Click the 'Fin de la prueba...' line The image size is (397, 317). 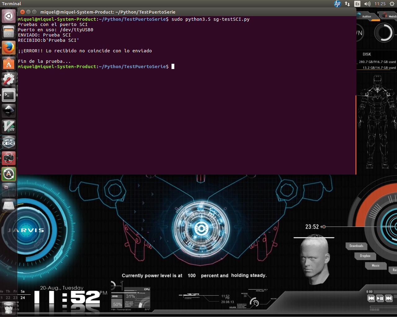point(44,61)
